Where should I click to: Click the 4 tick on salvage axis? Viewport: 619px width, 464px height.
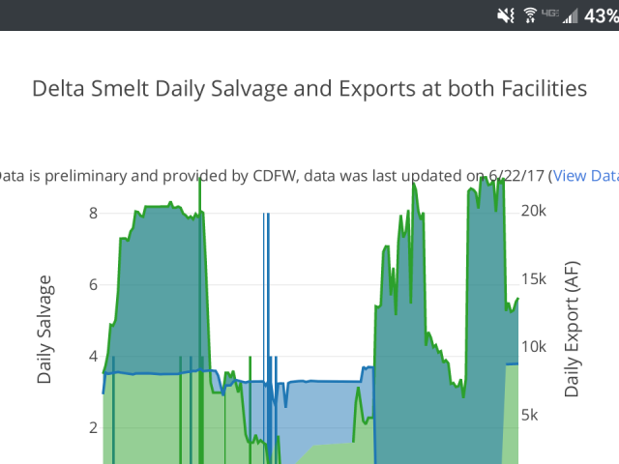pos(93,357)
